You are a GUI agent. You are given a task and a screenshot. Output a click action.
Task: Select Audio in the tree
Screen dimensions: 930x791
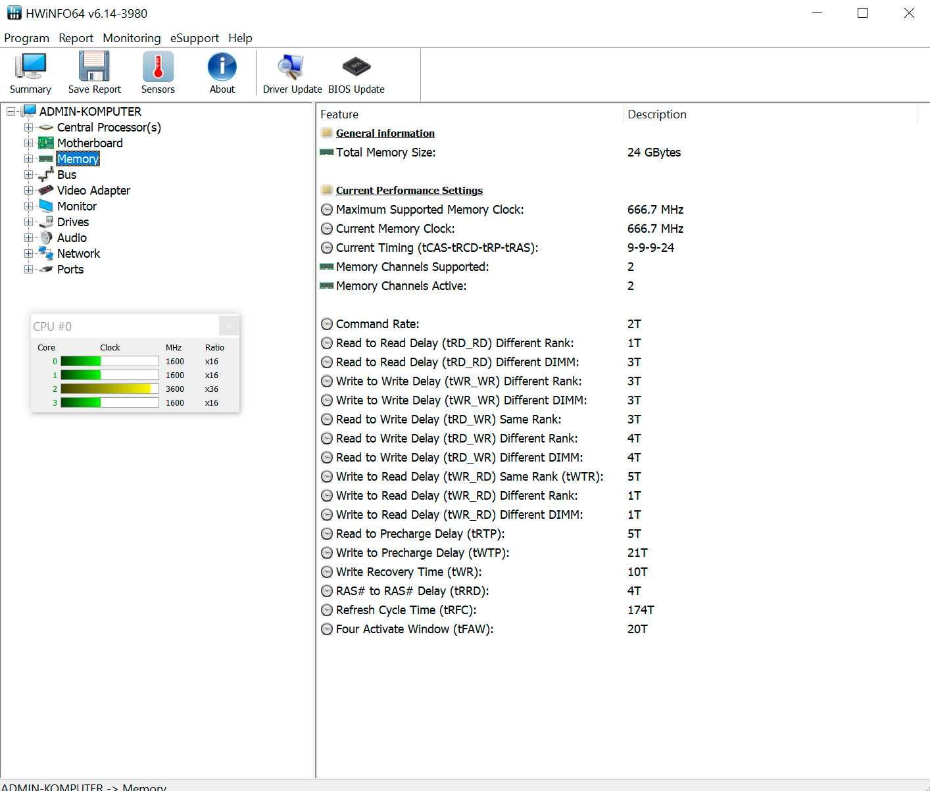(72, 238)
